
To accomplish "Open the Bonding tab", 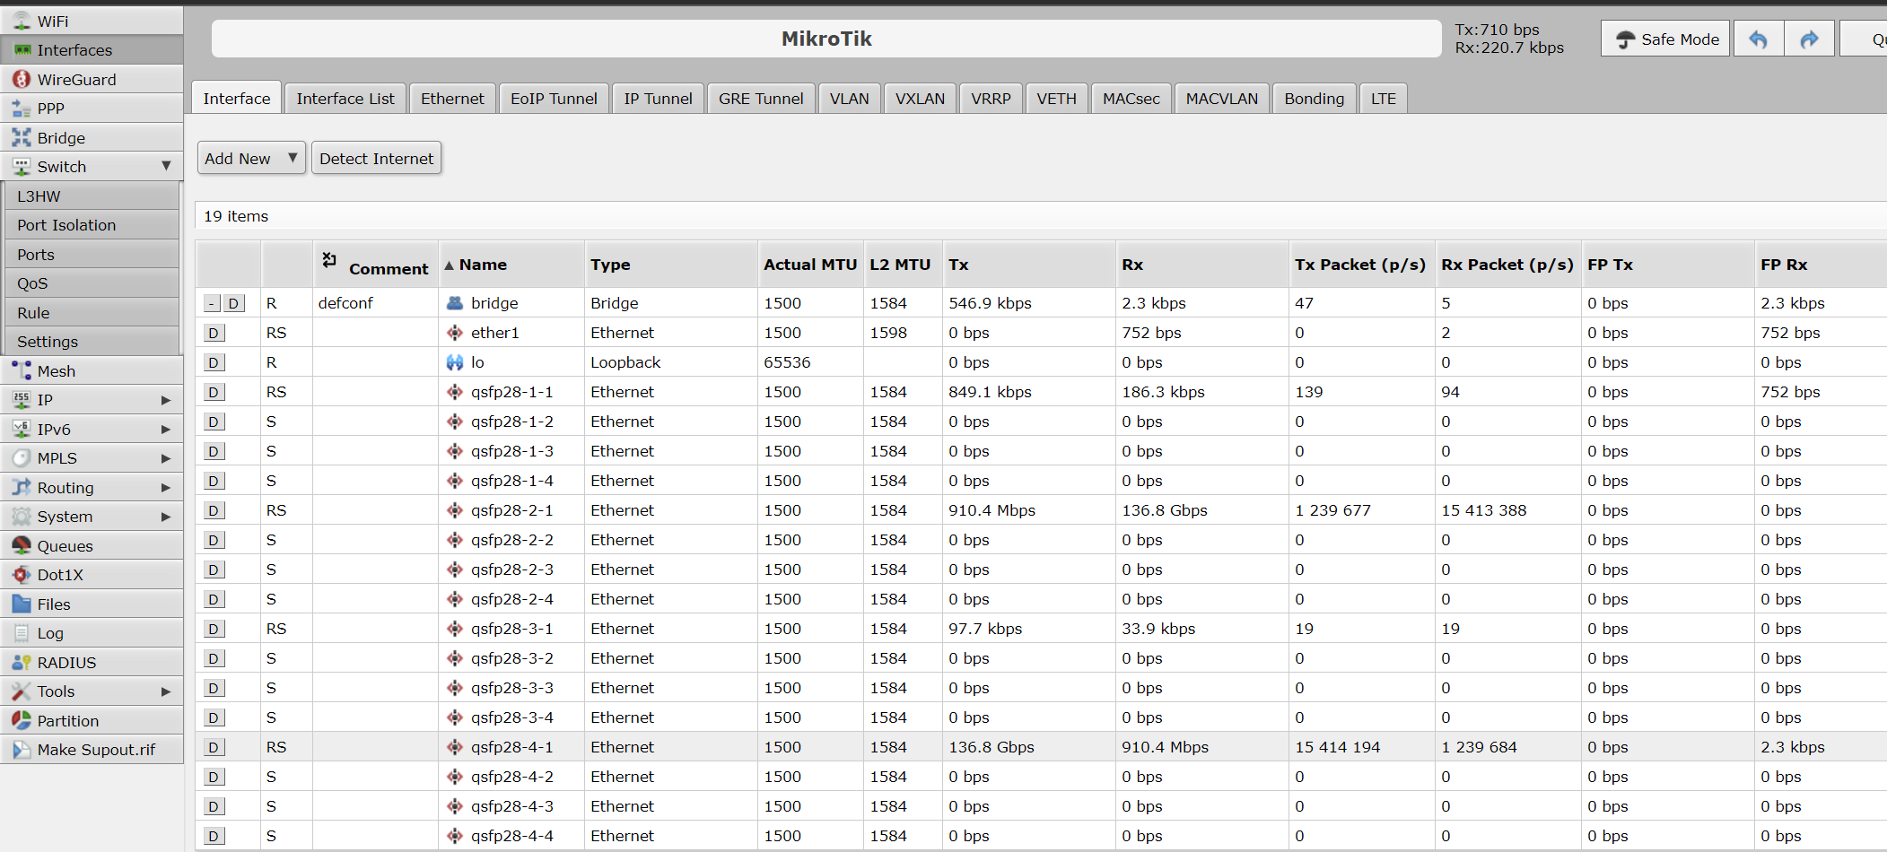I will pyautogui.click(x=1314, y=98).
